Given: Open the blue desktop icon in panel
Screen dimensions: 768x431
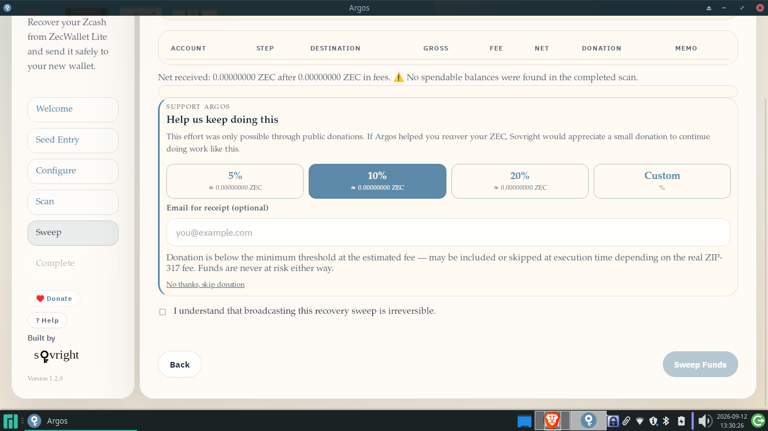Looking at the screenshot, I should pyautogui.click(x=525, y=421).
